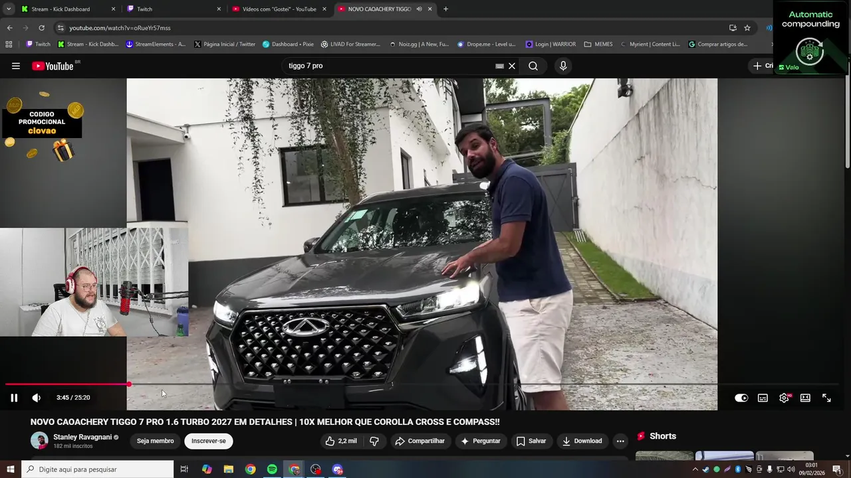Open the notification center icon
The image size is (851, 478).
coord(837,469)
